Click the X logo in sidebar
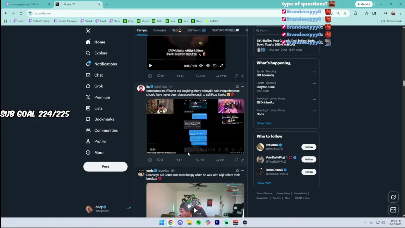405x228 pixels. pos(88,31)
